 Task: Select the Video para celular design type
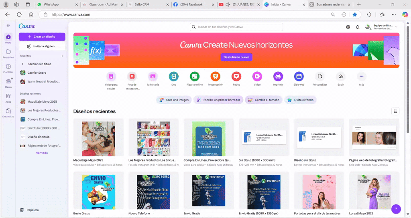(x=111, y=77)
